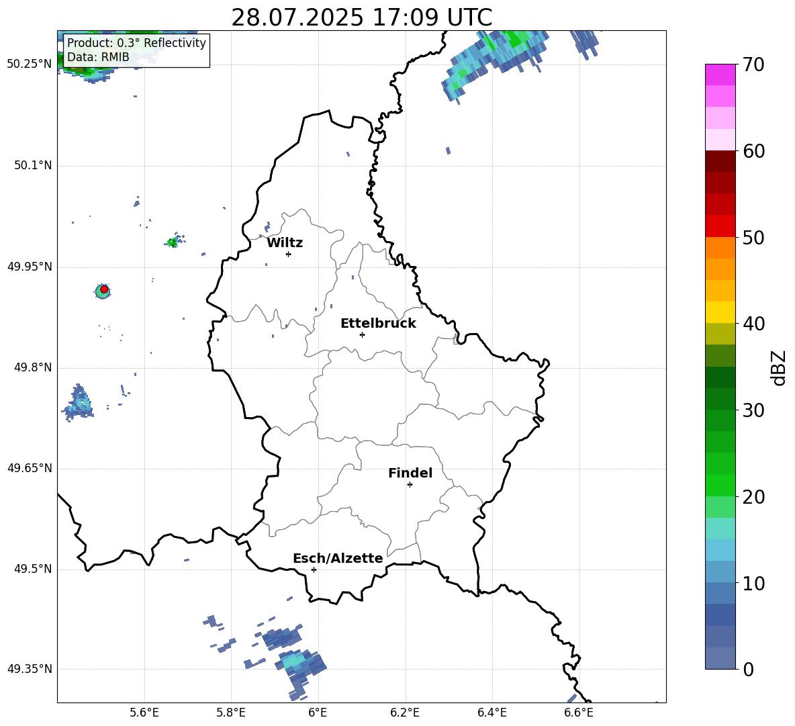
Task: Click the colorbar tick label 70
Action: click(754, 64)
